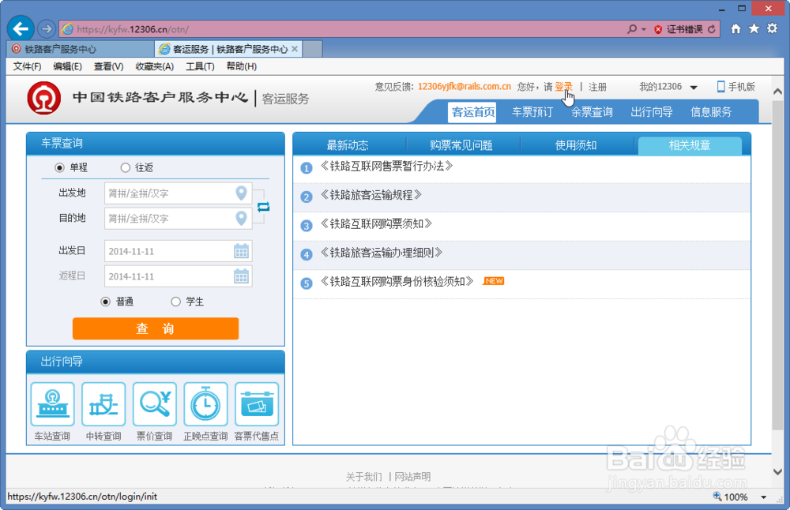Open 中转查询 transfer lookup icon
790x510 pixels.
click(x=103, y=404)
